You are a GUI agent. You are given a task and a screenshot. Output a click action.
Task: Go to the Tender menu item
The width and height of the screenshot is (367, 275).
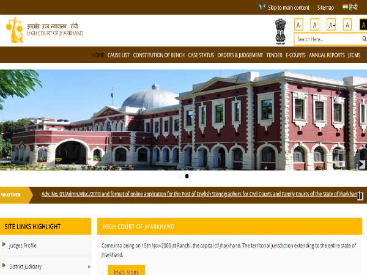pyautogui.click(x=274, y=55)
